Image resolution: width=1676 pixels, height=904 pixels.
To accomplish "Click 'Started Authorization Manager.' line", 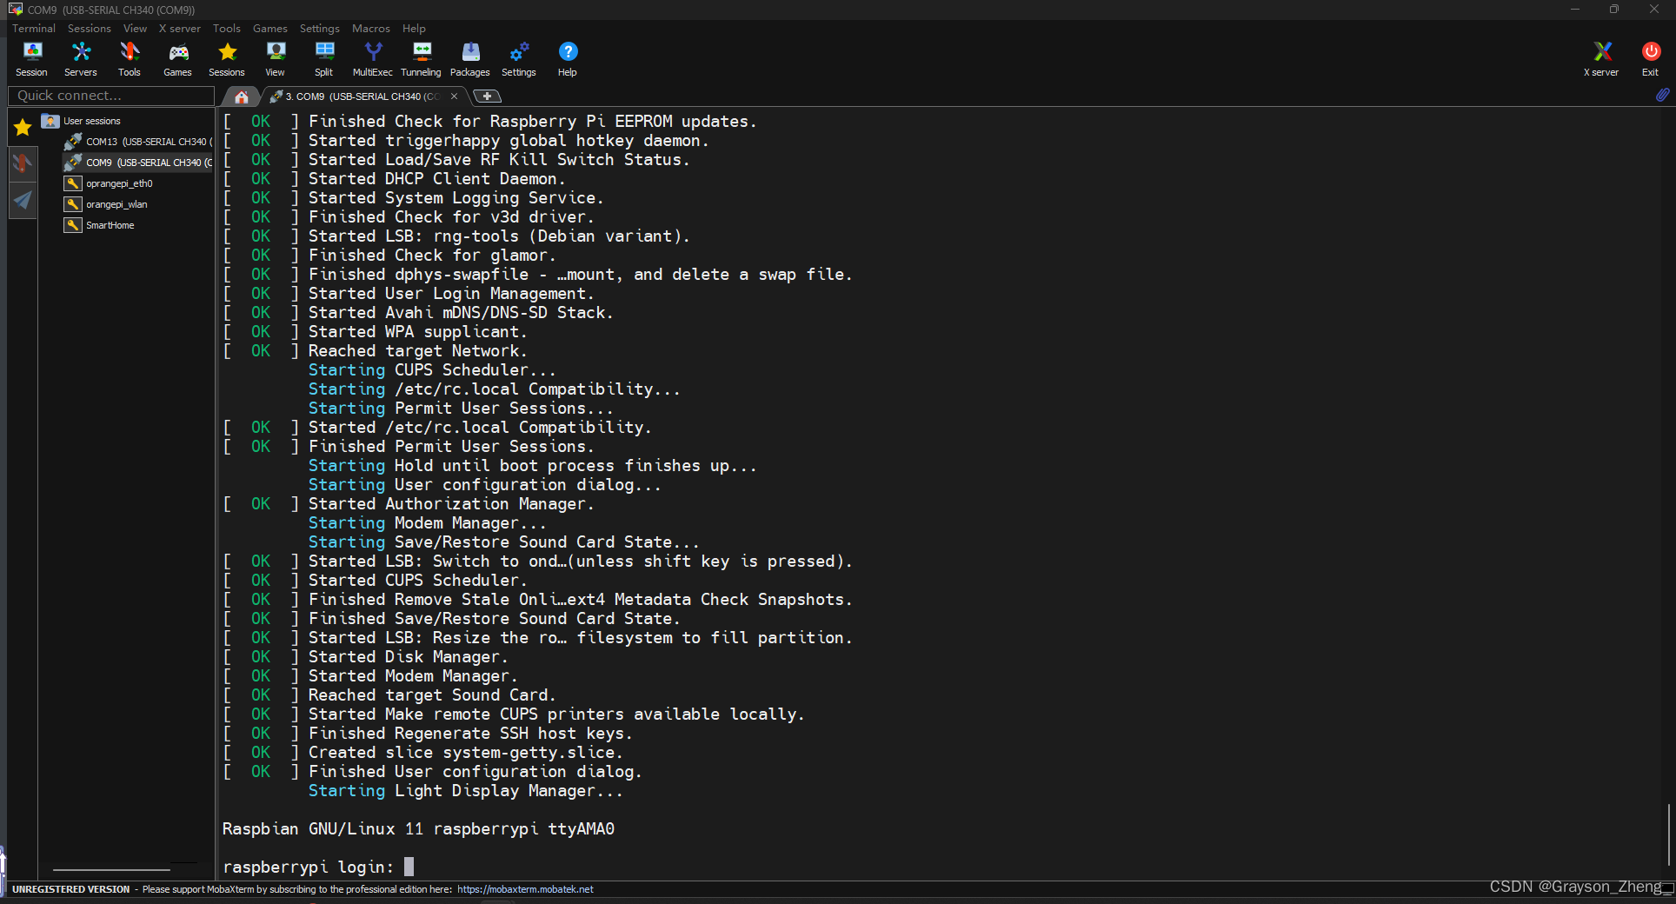I will [451, 504].
